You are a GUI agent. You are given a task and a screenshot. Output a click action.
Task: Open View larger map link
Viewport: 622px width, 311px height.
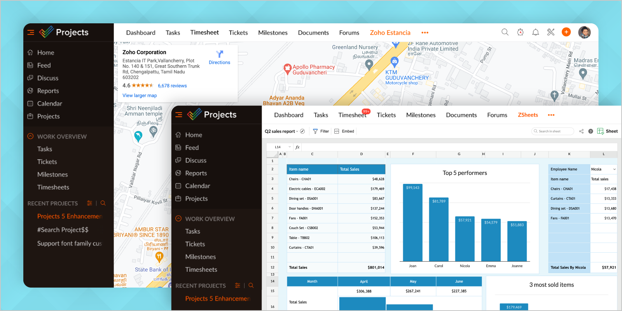pos(140,96)
